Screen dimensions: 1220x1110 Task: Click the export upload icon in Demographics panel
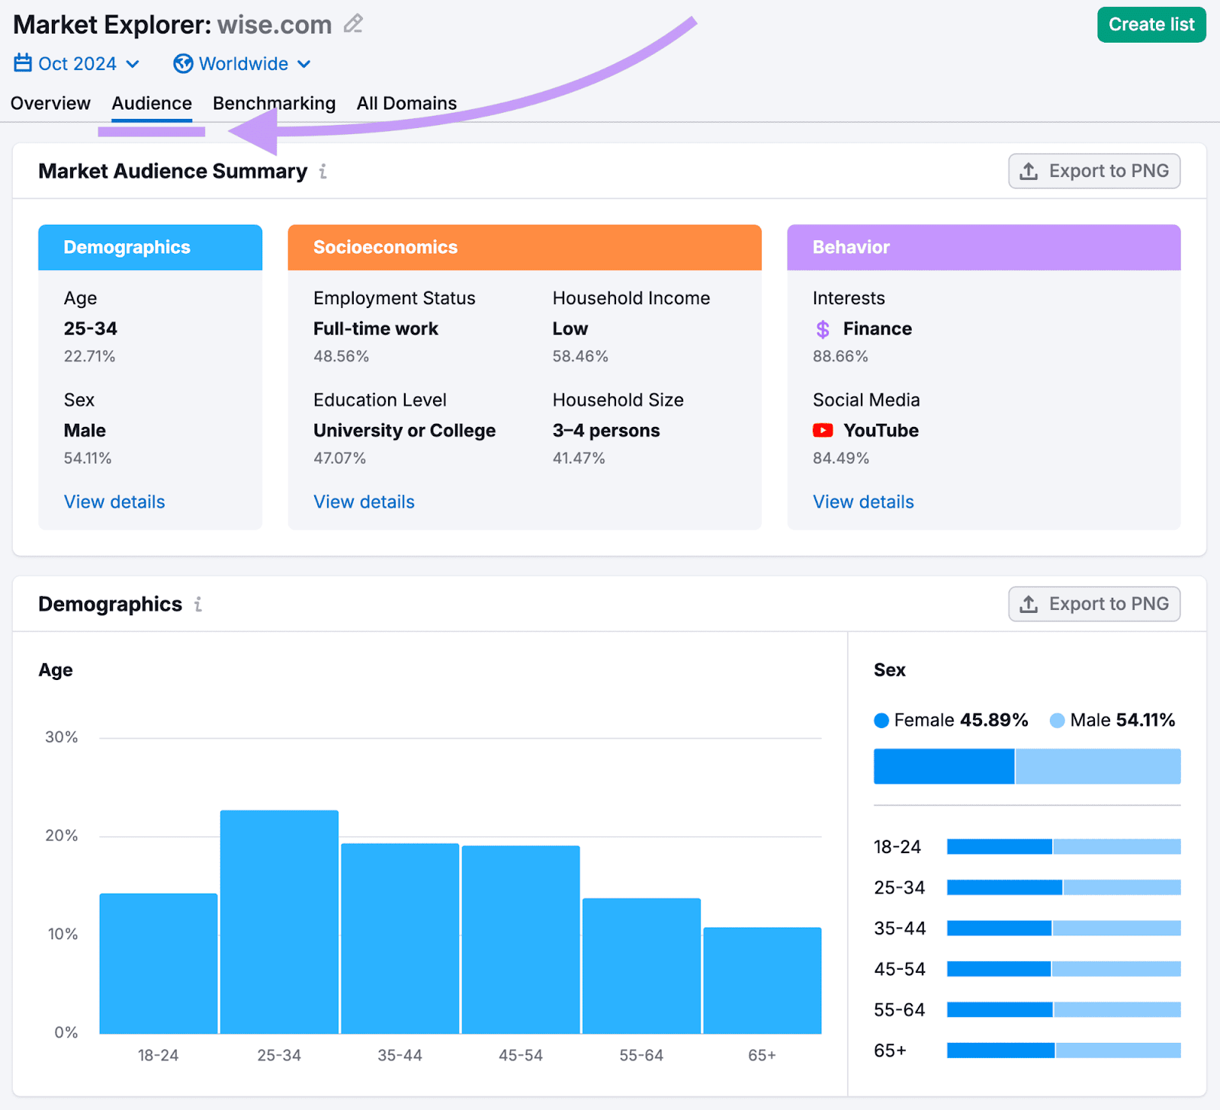1029,604
